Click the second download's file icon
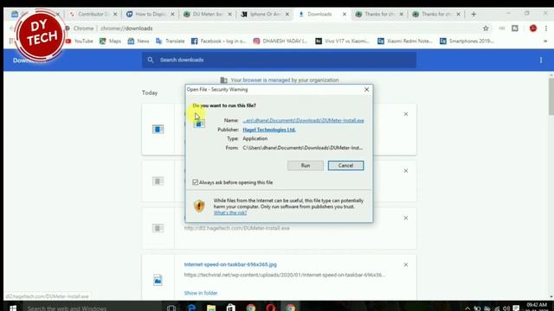The height and width of the screenshot is (311, 554). (x=158, y=181)
